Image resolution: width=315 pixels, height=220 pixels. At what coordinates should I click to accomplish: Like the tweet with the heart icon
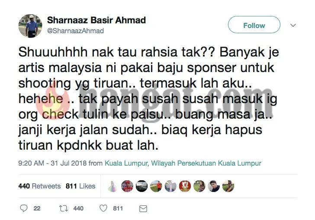tap(103, 208)
